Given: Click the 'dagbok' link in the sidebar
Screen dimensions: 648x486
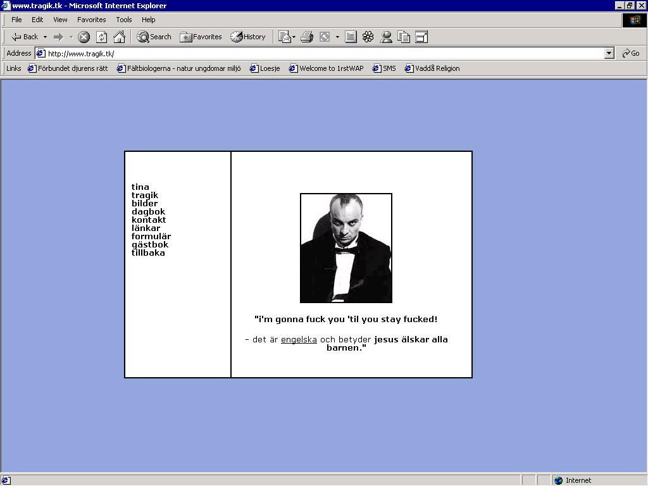Looking at the screenshot, I should pos(148,212).
